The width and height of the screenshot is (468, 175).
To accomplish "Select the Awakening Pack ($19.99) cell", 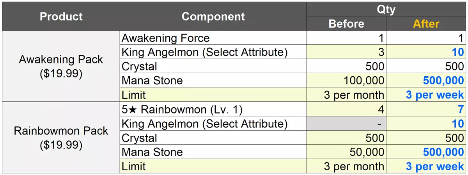I will pos(61,66).
